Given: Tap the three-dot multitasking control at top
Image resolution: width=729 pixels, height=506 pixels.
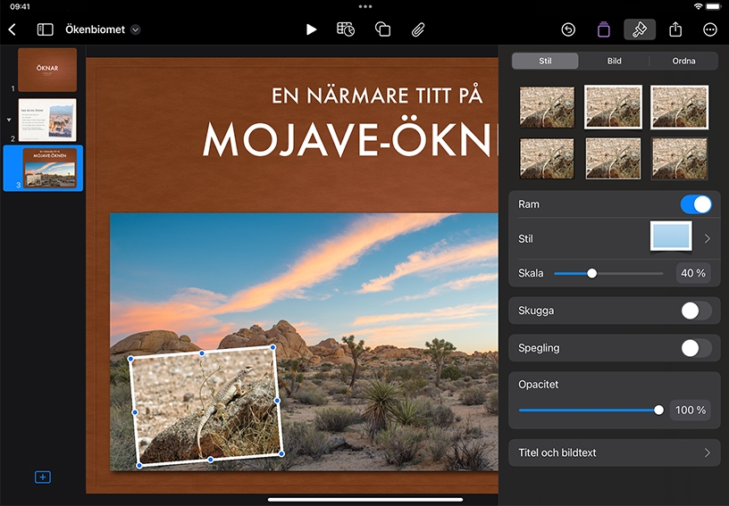Looking at the screenshot, I should 365,6.
